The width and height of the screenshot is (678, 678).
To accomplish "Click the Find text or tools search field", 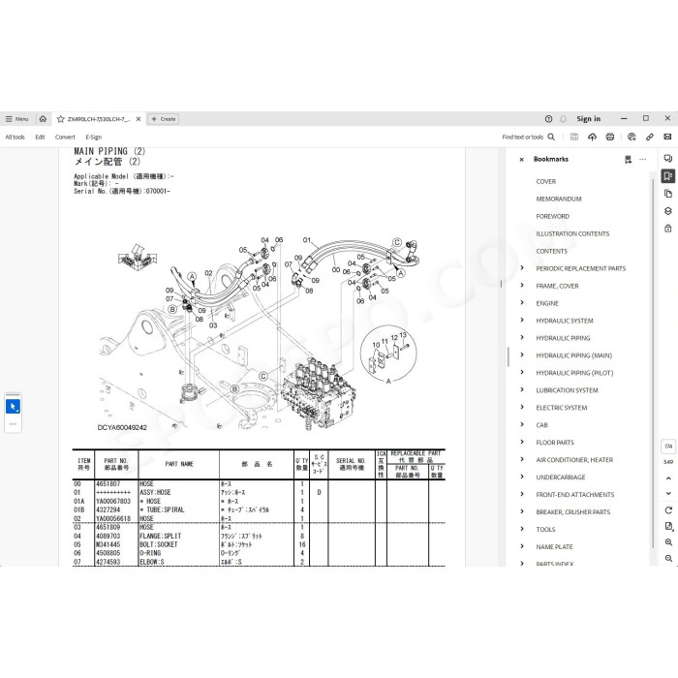I will 529,138.
